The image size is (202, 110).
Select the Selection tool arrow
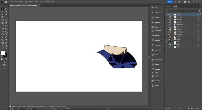[x=3, y=9]
